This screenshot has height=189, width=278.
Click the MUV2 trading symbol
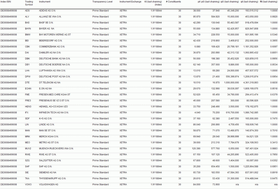point(28,149)
